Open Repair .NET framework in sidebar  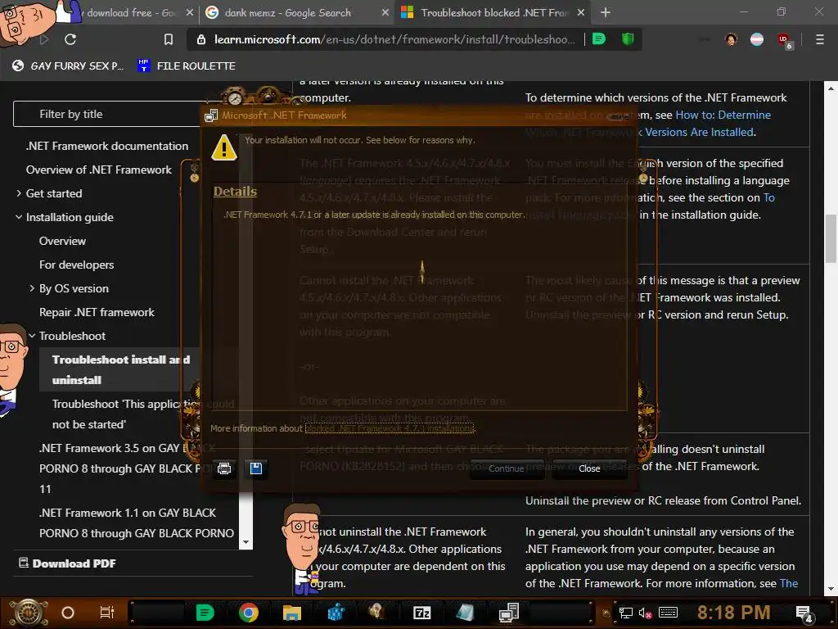[x=97, y=312]
